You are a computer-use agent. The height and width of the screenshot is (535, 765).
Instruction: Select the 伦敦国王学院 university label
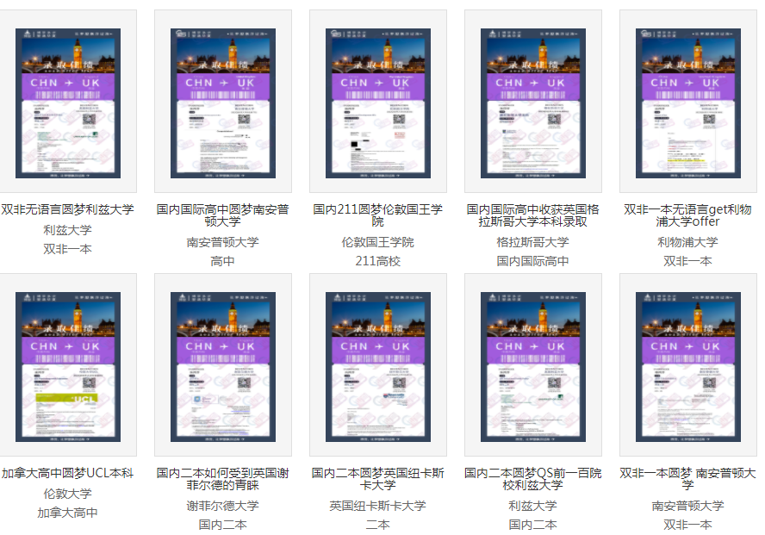pos(378,242)
